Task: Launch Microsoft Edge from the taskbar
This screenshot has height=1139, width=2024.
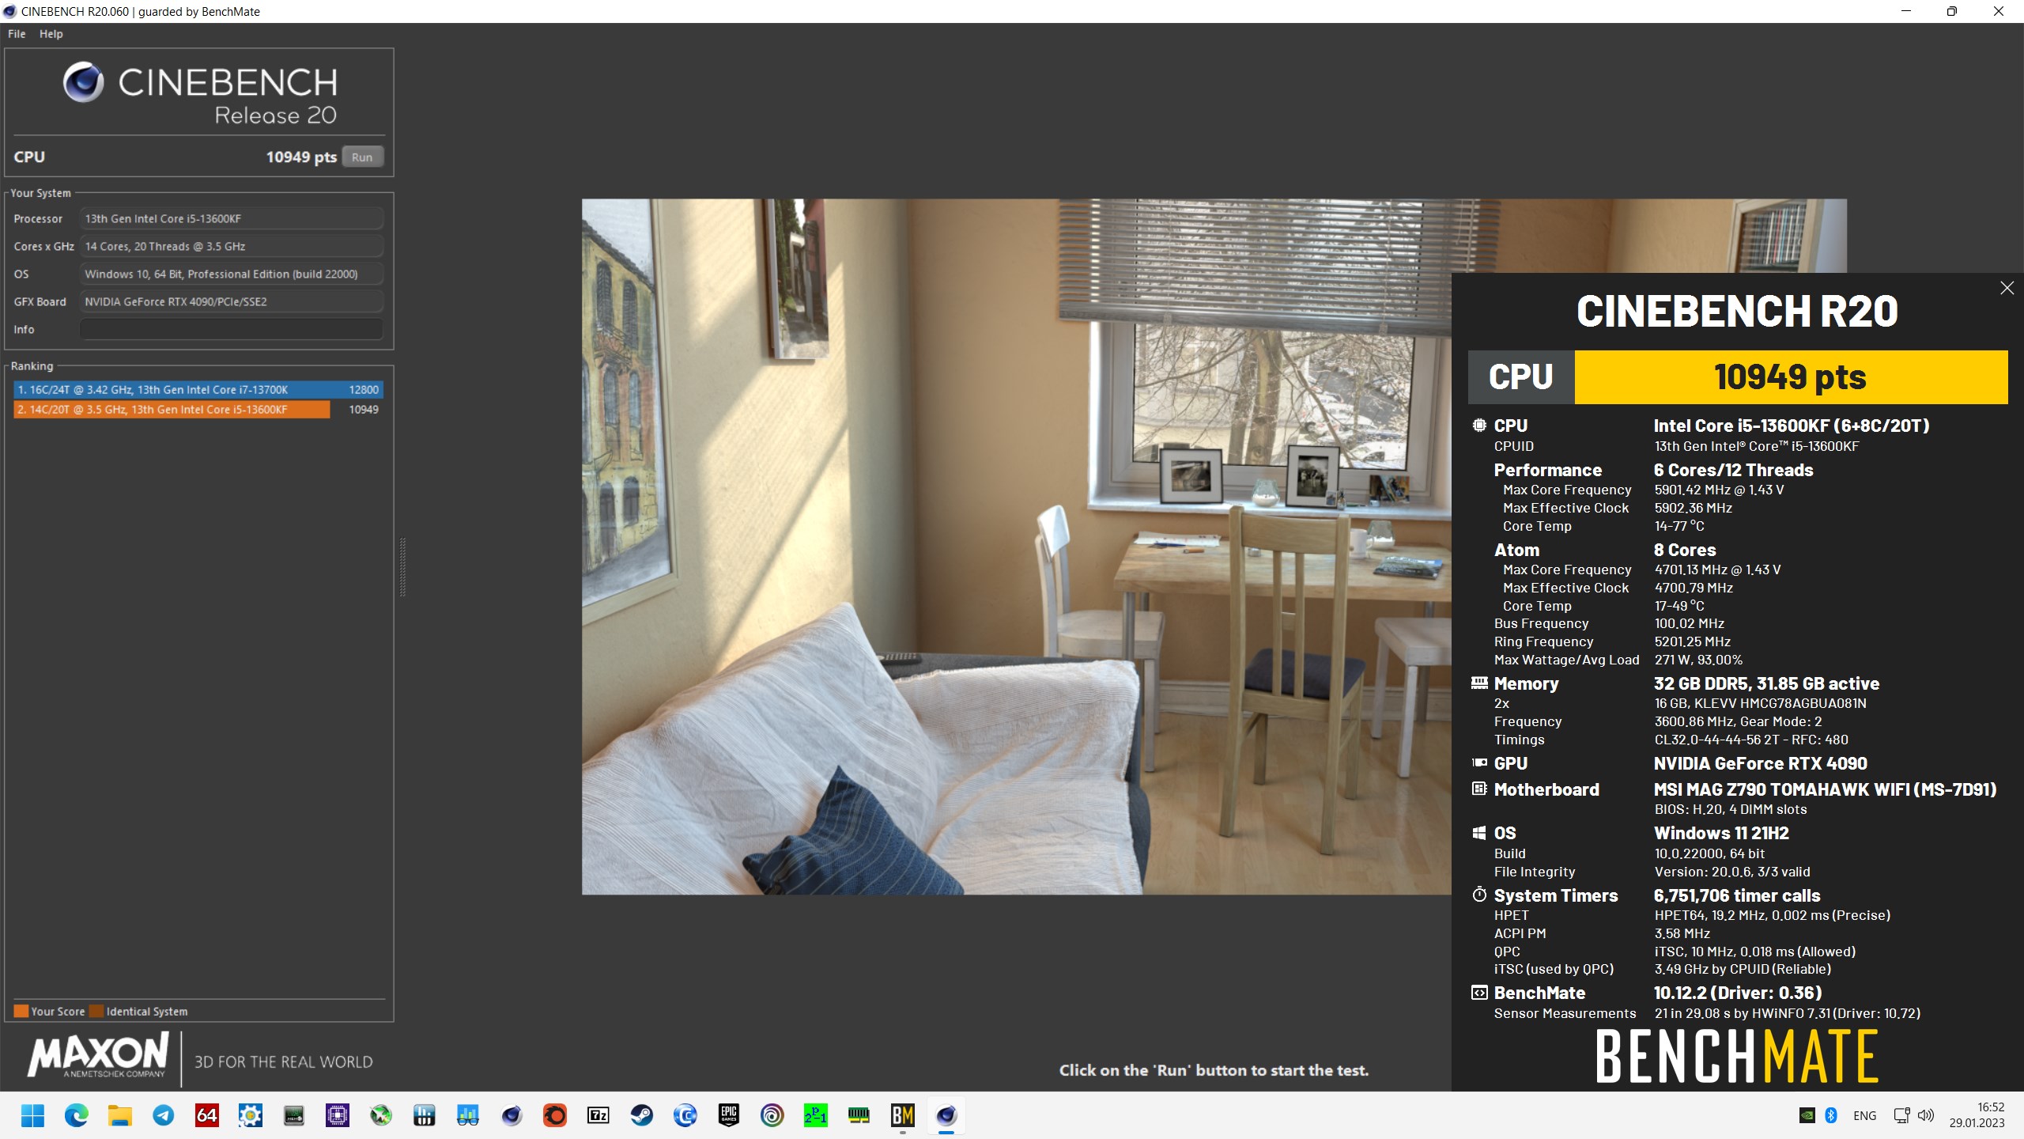Action: click(x=77, y=1115)
